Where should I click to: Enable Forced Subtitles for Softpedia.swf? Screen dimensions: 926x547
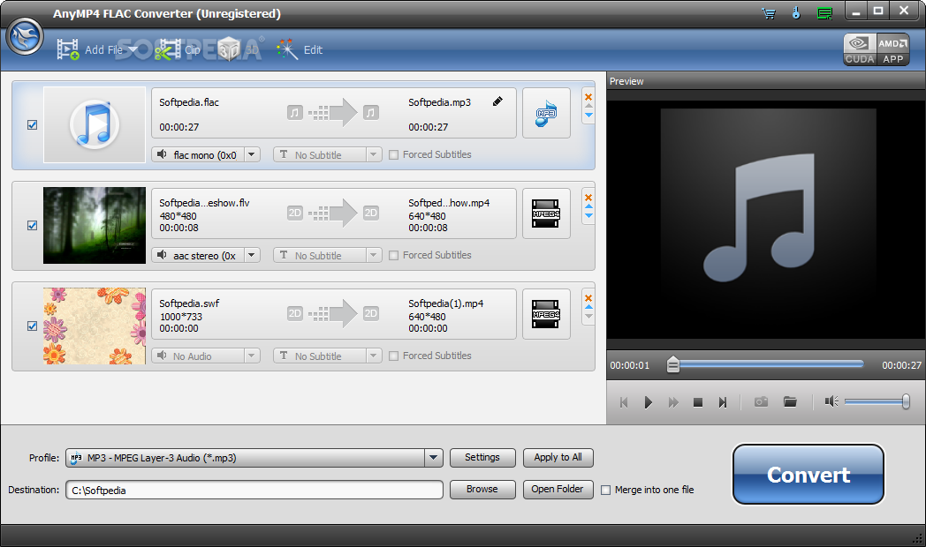(393, 356)
